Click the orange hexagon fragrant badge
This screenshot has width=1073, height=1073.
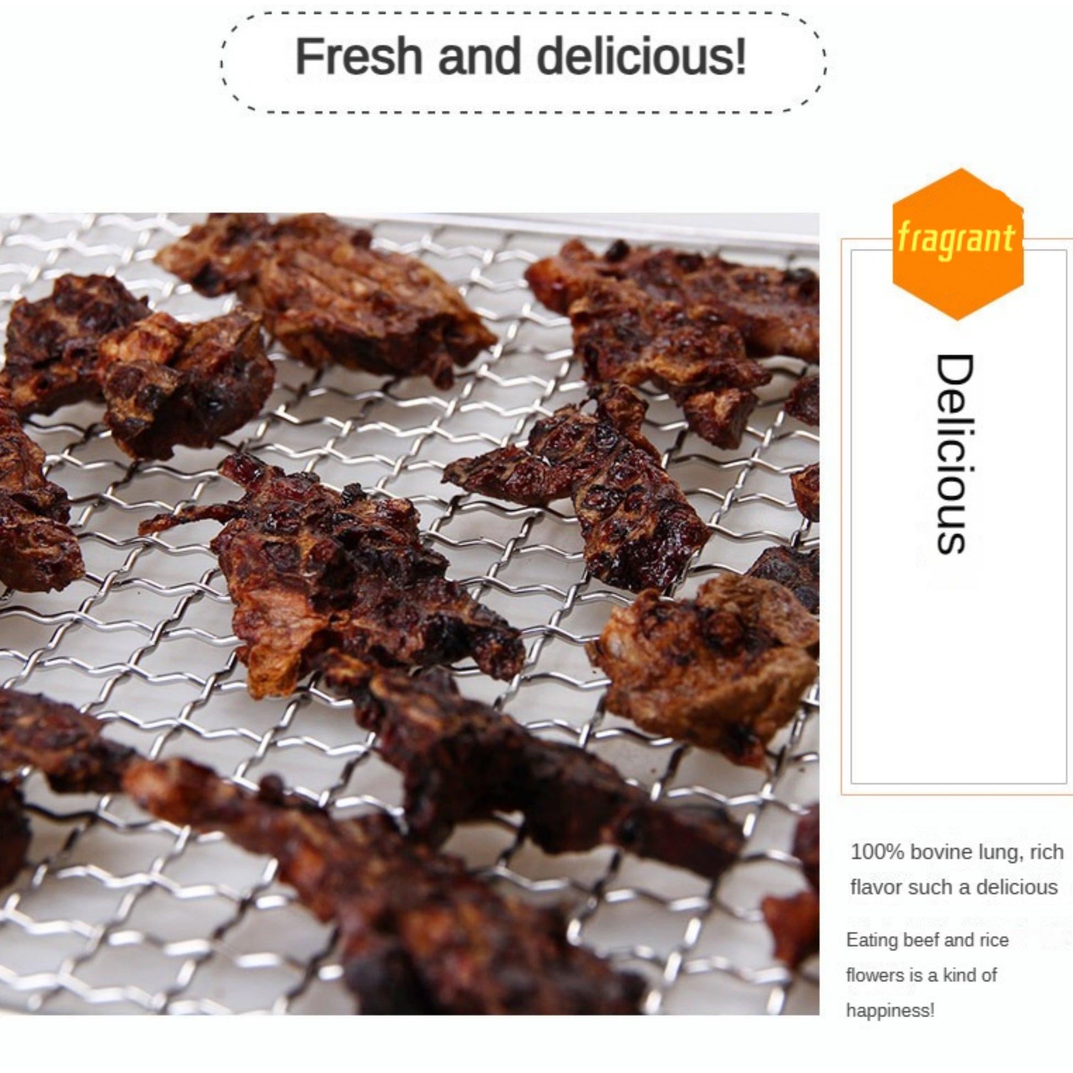point(957,244)
